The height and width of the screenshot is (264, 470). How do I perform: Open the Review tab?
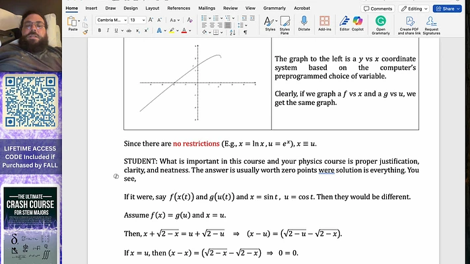click(x=230, y=8)
